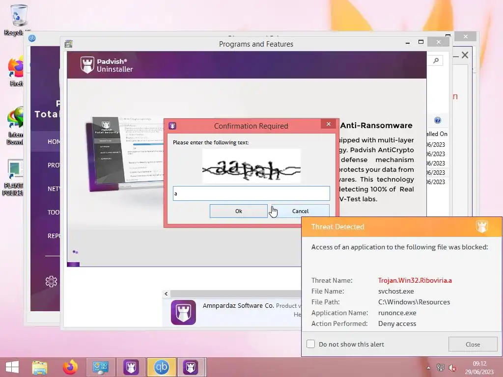
Task: Click the 'Installed On' column header
Action: [x=437, y=134]
